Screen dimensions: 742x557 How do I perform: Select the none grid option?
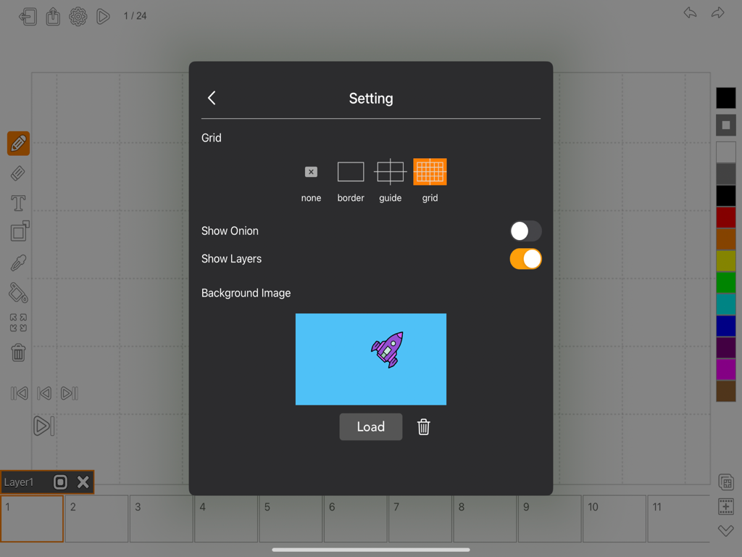(x=311, y=171)
